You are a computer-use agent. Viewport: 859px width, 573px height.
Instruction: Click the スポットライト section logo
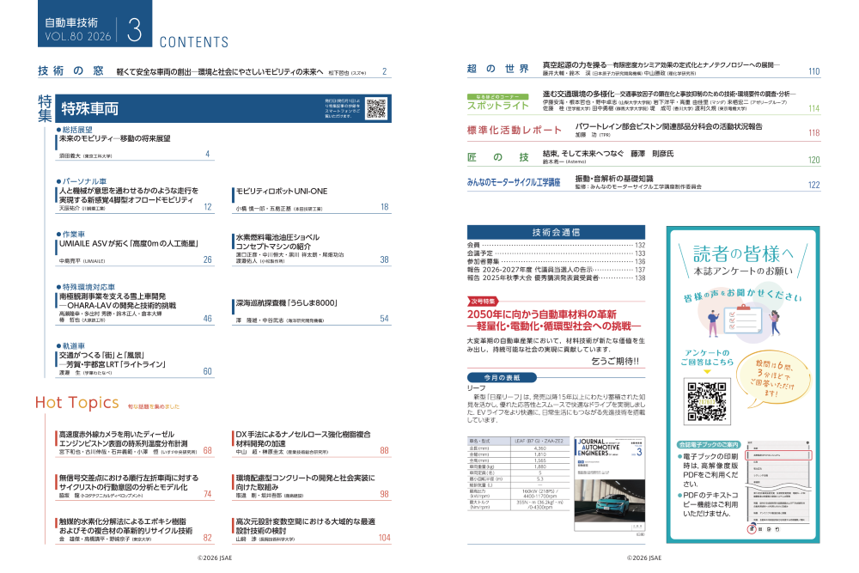(498, 103)
